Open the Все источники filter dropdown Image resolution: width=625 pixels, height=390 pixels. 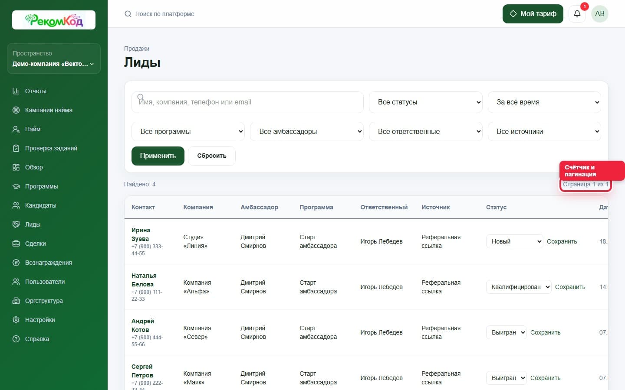tap(544, 131)
